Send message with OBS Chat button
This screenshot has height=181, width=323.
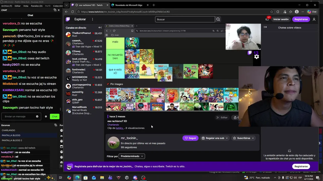click(55, 116)
